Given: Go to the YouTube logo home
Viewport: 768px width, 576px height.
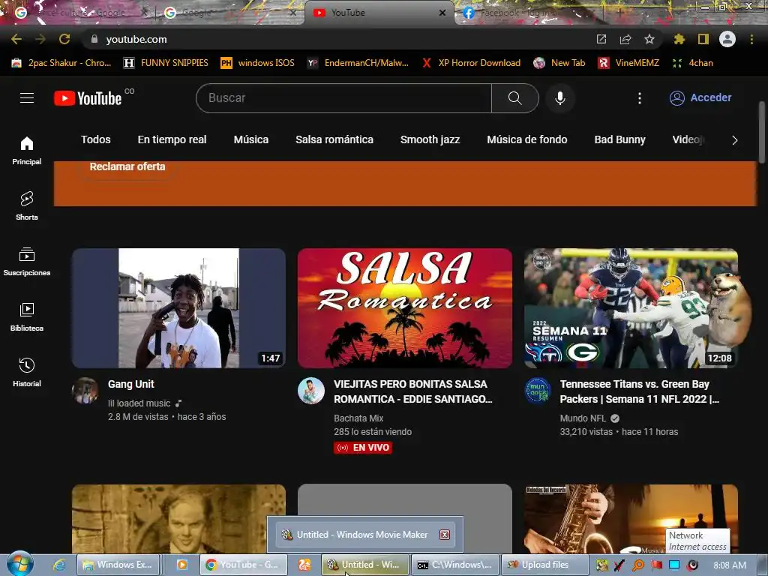Looking at the screenshot, I should tap(88, 98).
